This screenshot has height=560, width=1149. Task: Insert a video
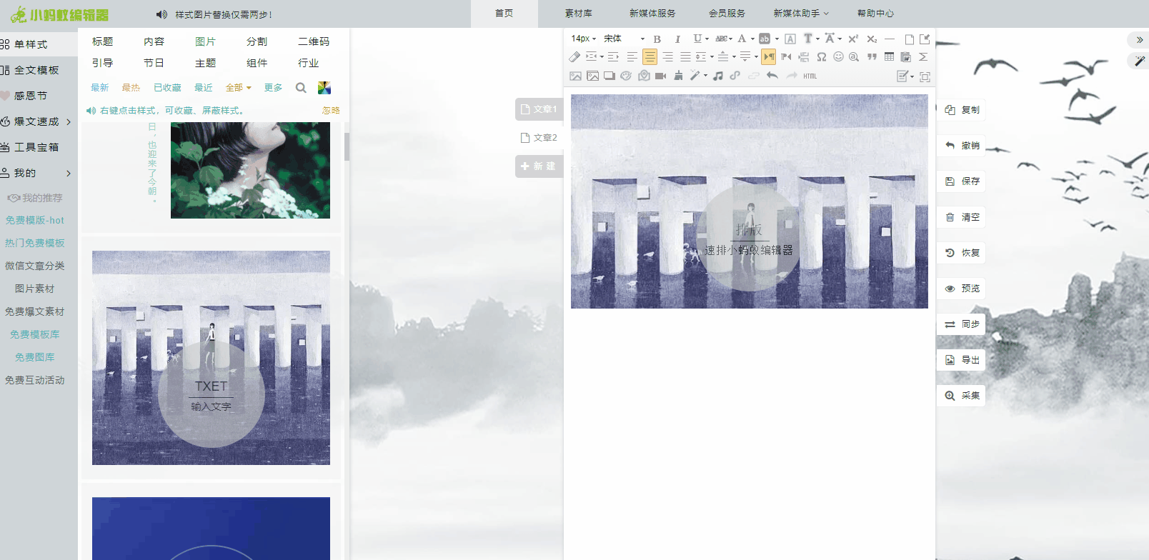660,76
